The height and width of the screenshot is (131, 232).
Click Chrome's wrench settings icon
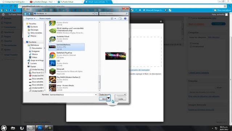pos(229,6)
